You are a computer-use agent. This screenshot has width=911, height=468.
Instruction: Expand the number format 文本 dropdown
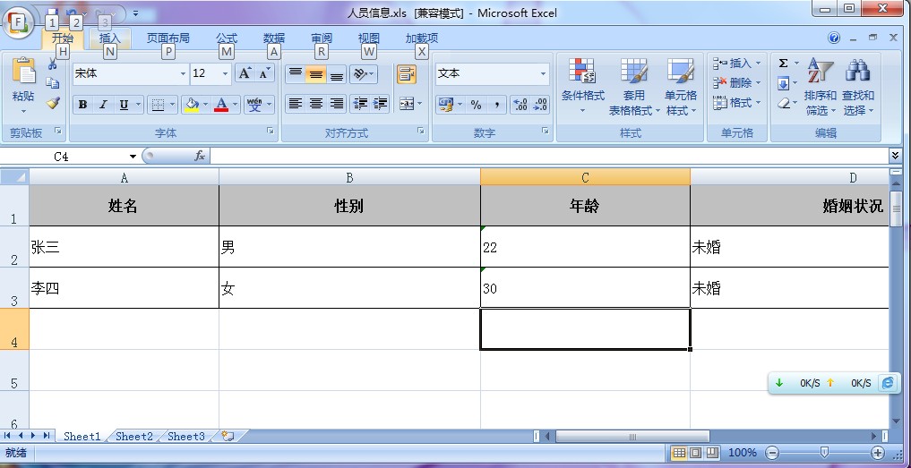coord(543,73)
